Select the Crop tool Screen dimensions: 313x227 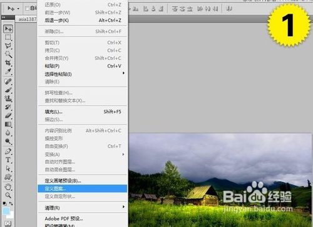click(x=8, y=63)
